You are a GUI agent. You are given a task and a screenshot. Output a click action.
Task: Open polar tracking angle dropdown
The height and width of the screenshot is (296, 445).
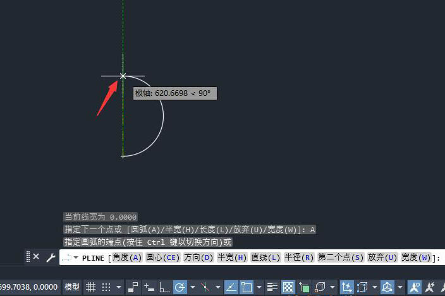tap(193, 287)
